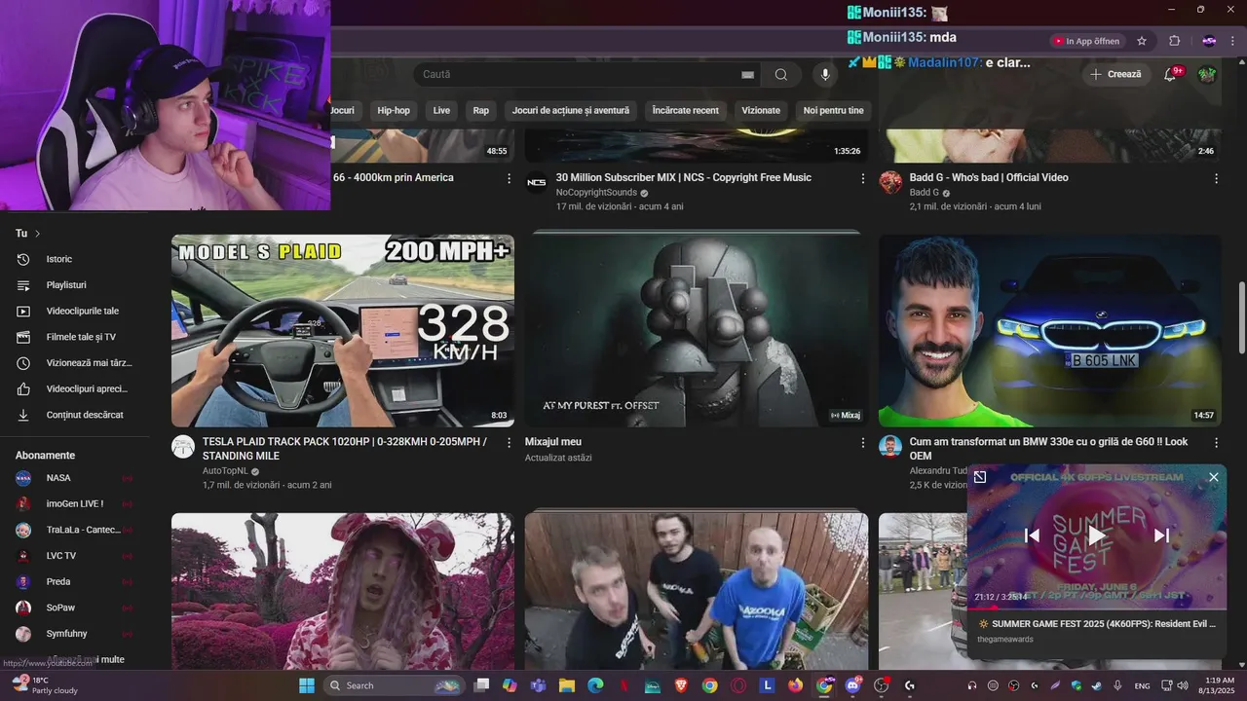Go to previous video in miniplayer
The height and width of the screenshot is (701, 1247).
1033,535
